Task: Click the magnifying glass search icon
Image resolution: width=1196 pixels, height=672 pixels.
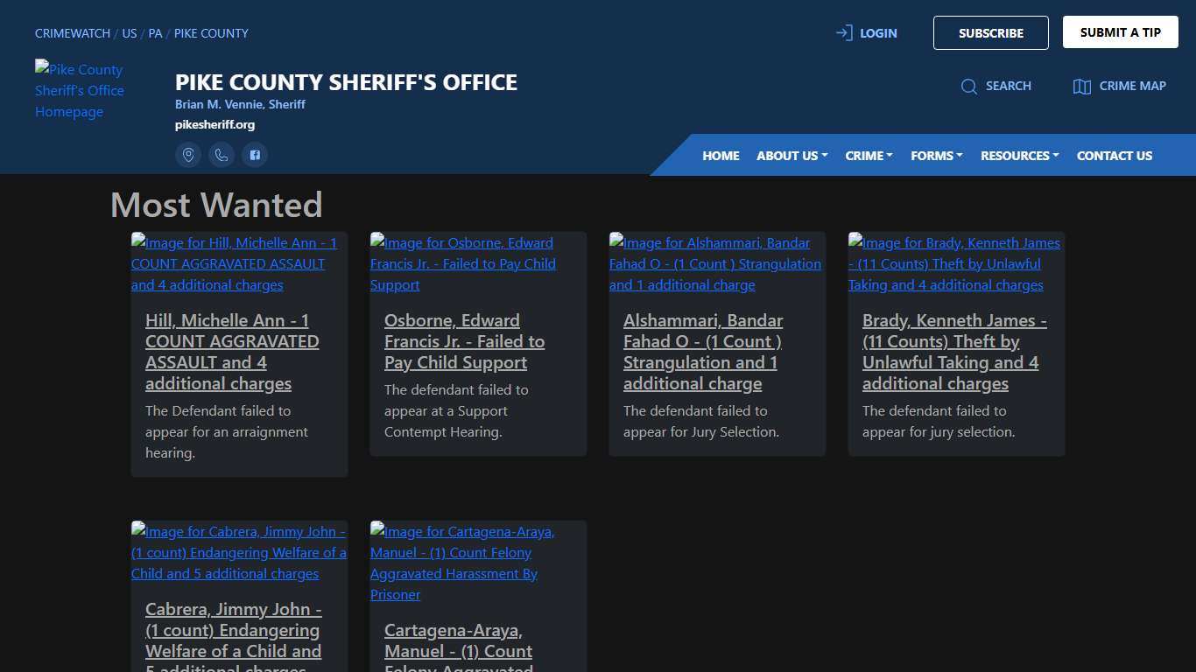Action: (x=969, y=86)
